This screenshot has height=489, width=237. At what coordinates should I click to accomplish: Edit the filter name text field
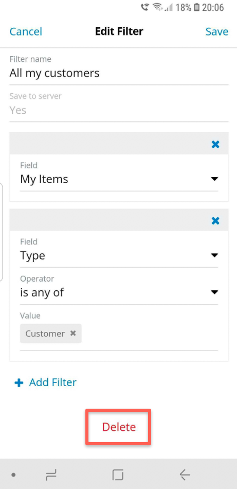tap(119, 73)
